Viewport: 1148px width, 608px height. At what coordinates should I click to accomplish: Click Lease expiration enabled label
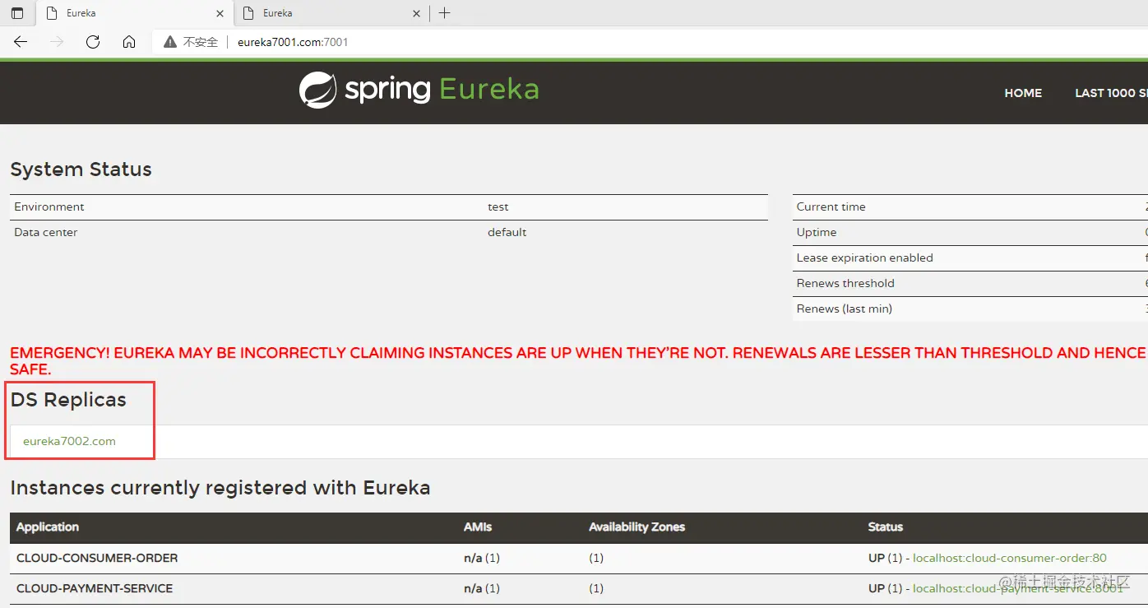[x=864, y=258]
